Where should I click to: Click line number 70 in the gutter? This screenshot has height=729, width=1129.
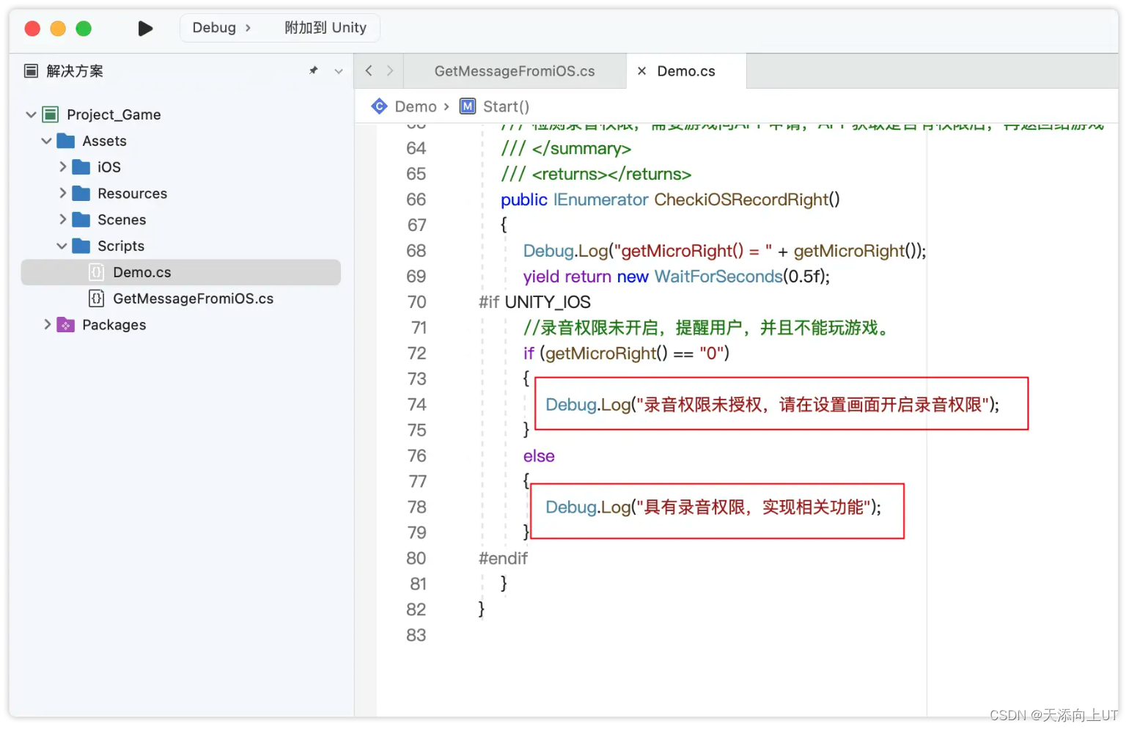click(416, 302)
